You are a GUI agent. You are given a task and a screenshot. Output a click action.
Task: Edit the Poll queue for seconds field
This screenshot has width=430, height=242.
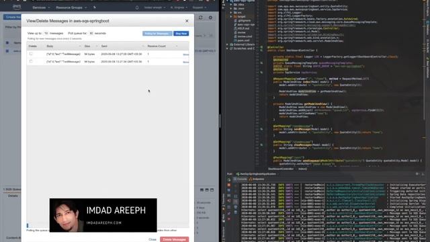click(91, 33)
